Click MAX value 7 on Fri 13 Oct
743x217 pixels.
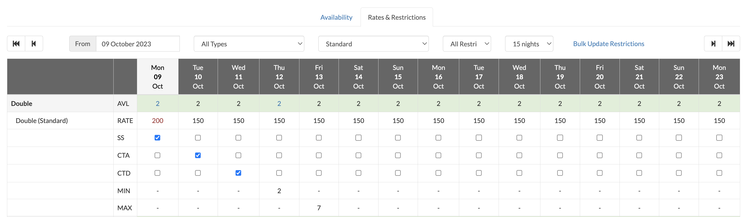point(319,208)
